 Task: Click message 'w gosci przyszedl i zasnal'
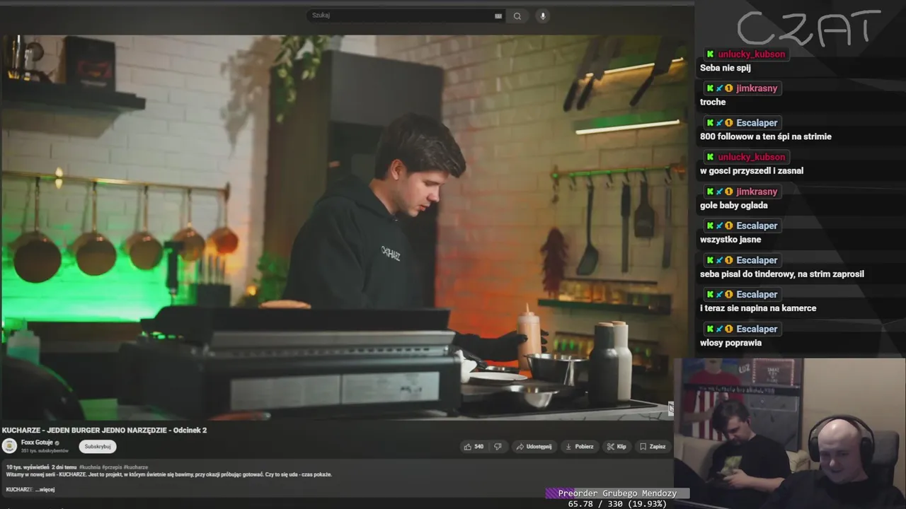pyautogui.click(x=752, y=171)
